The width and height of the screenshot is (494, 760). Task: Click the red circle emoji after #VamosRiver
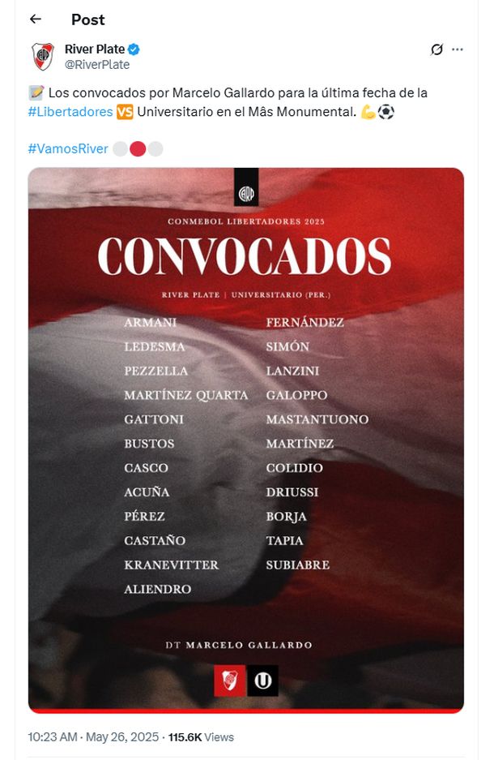[138, 148]
